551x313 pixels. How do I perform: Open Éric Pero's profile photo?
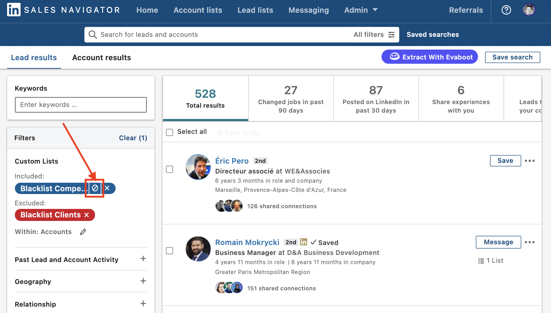pos(198,167)
